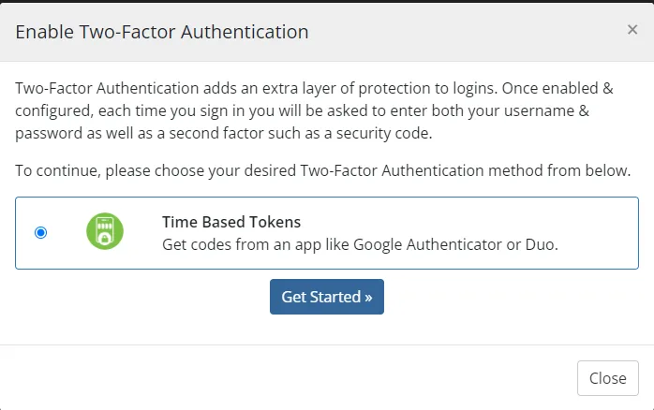Viewport: 654px width, 410px height.
Task: Click the word Duo in the description
Action: pyautogui.click(x=541, y=244)
